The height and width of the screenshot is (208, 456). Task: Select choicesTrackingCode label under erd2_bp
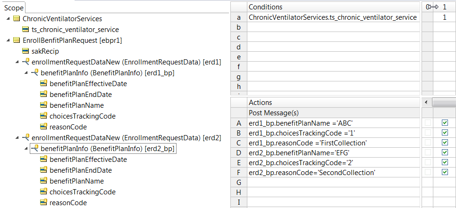(x=83, y=192)
